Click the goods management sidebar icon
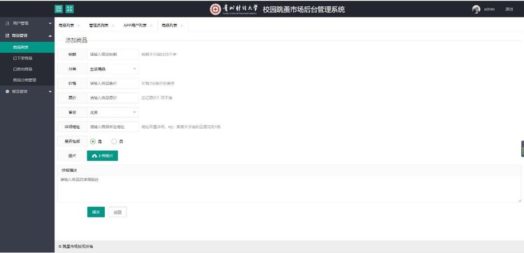The image size is (524, 253). pyautogui.click(x=8, y=36)
